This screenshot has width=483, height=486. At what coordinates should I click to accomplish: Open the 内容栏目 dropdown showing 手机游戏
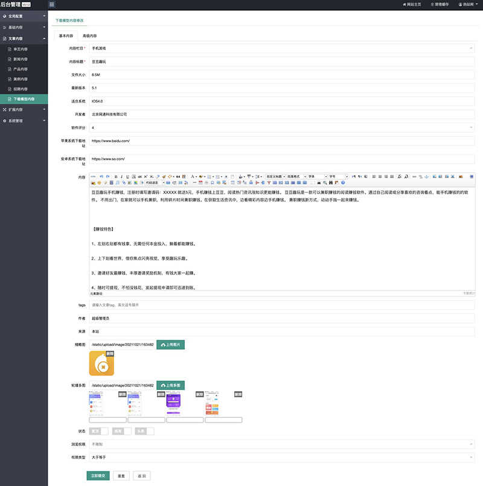(282, 48)
